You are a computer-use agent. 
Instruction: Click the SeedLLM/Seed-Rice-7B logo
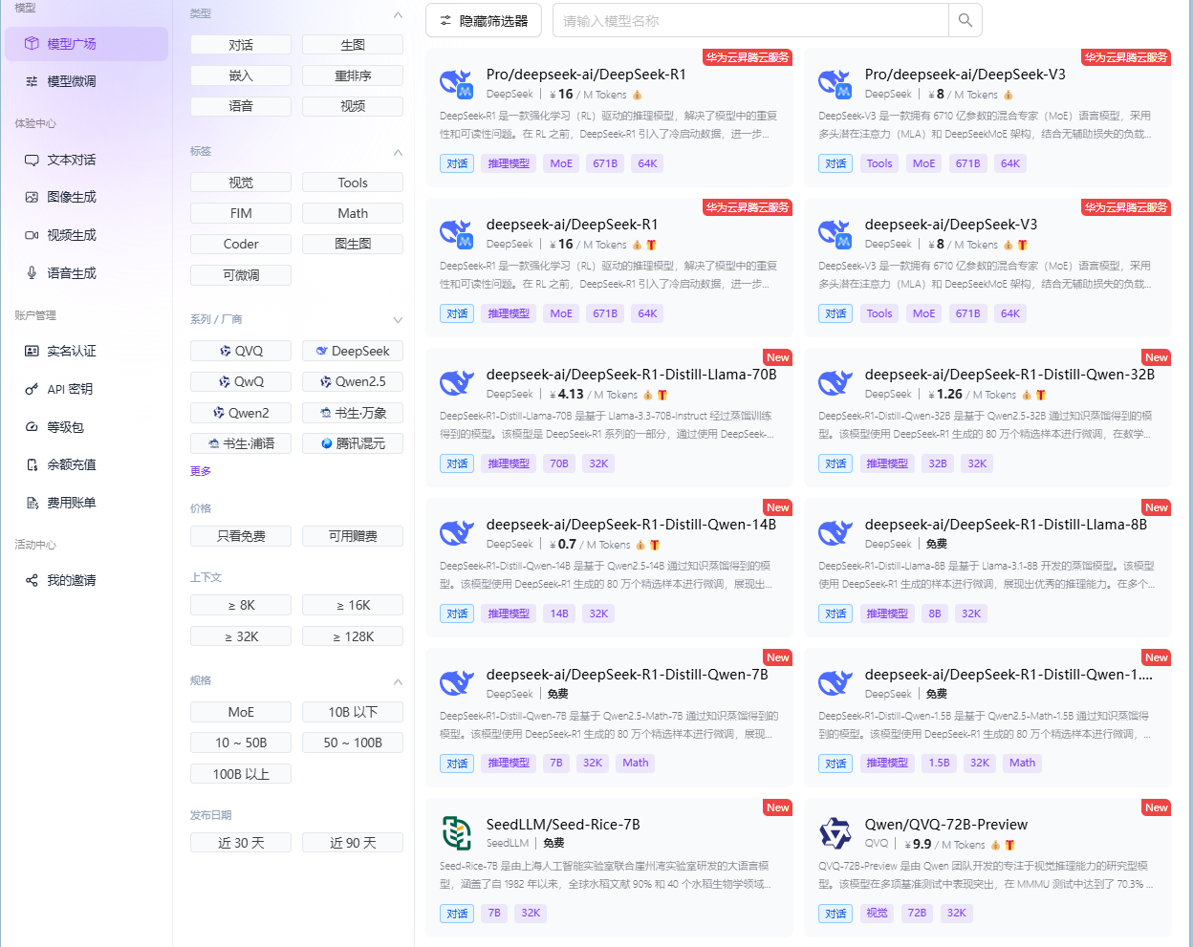point(457,833)
